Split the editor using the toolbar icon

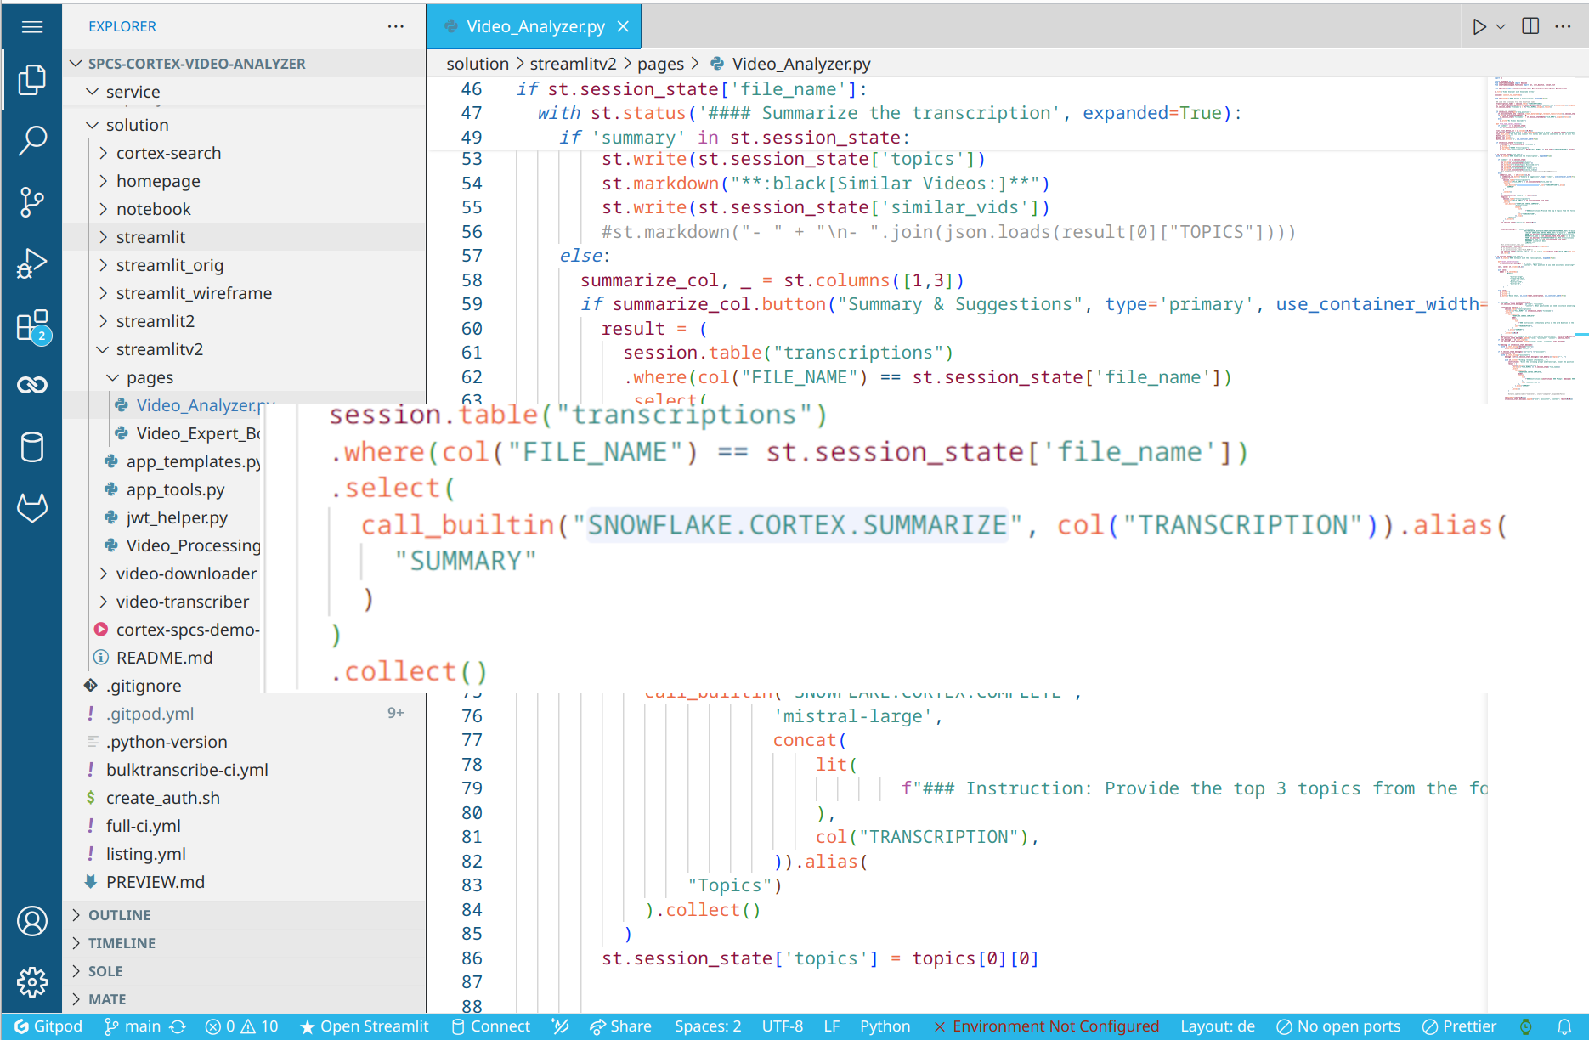pyautogui.click(x=1530, y=25)
